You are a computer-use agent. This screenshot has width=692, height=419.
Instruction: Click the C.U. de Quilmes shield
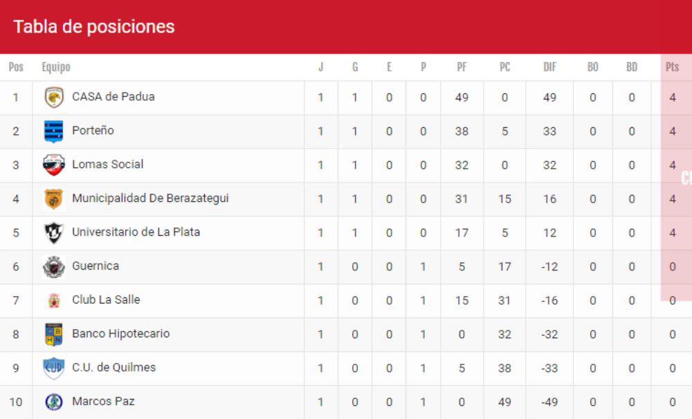(54, 369)
